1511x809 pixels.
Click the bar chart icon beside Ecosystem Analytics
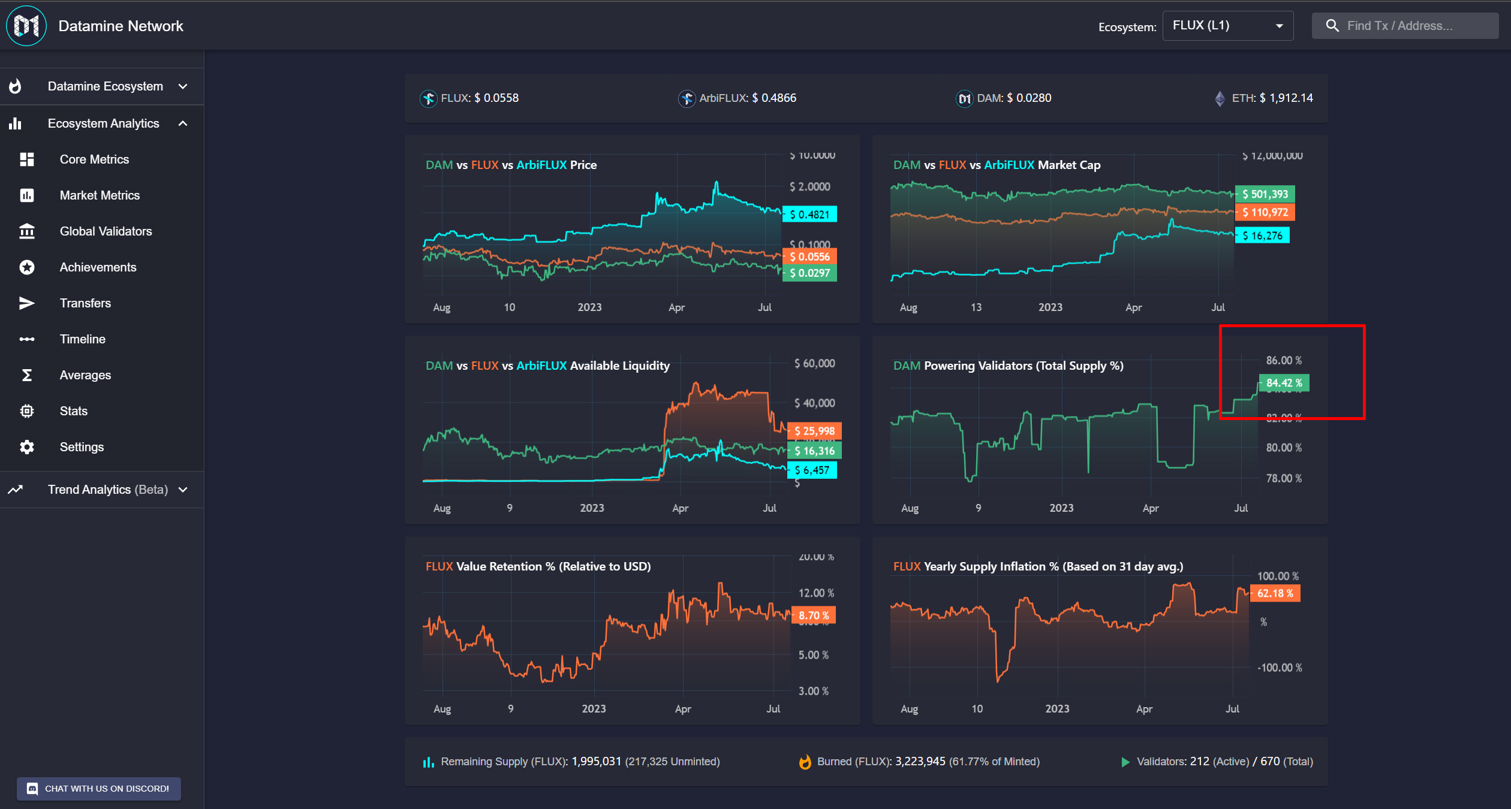(x=15, y=123)
